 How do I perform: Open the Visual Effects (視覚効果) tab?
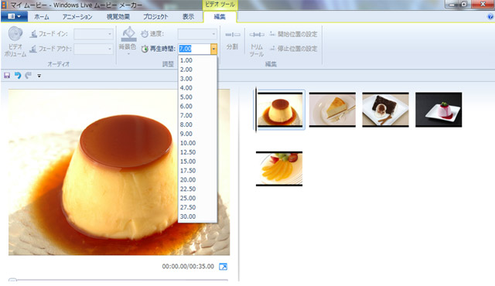coord(118,17)
